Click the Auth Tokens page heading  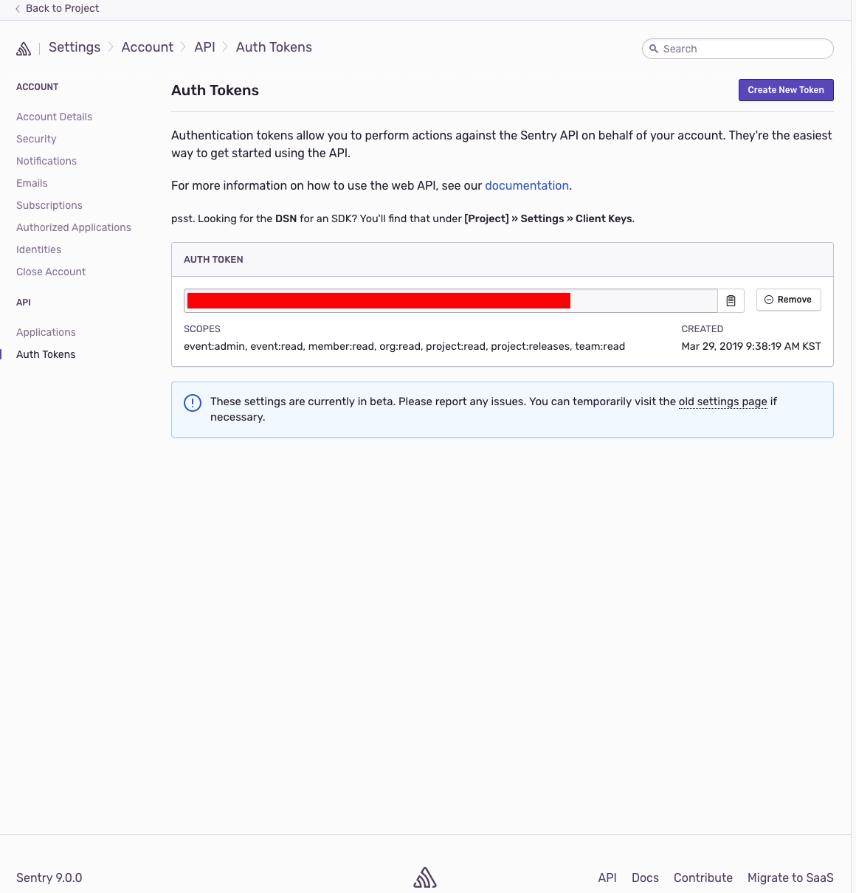point(215,90)
